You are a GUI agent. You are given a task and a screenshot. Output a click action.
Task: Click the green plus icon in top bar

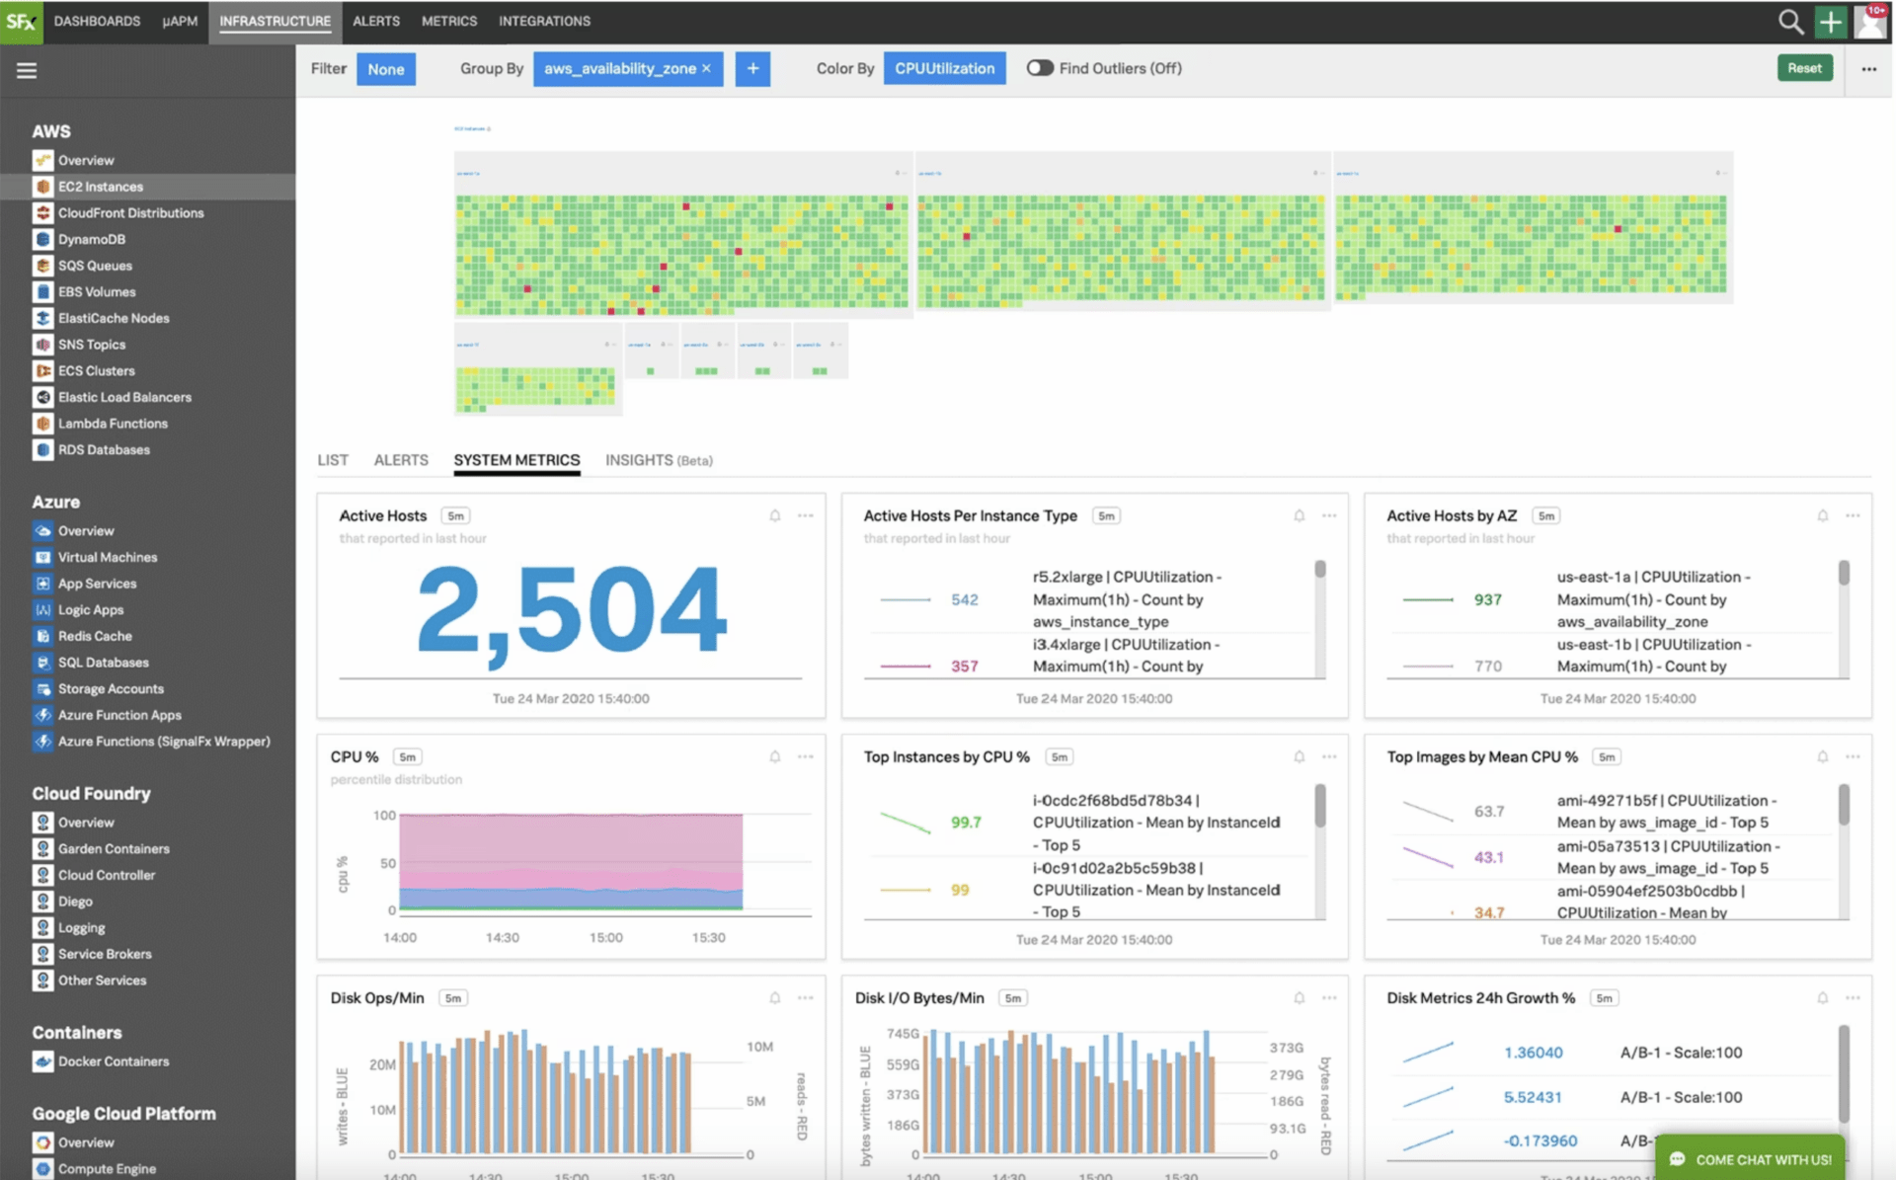point(1830,21)
